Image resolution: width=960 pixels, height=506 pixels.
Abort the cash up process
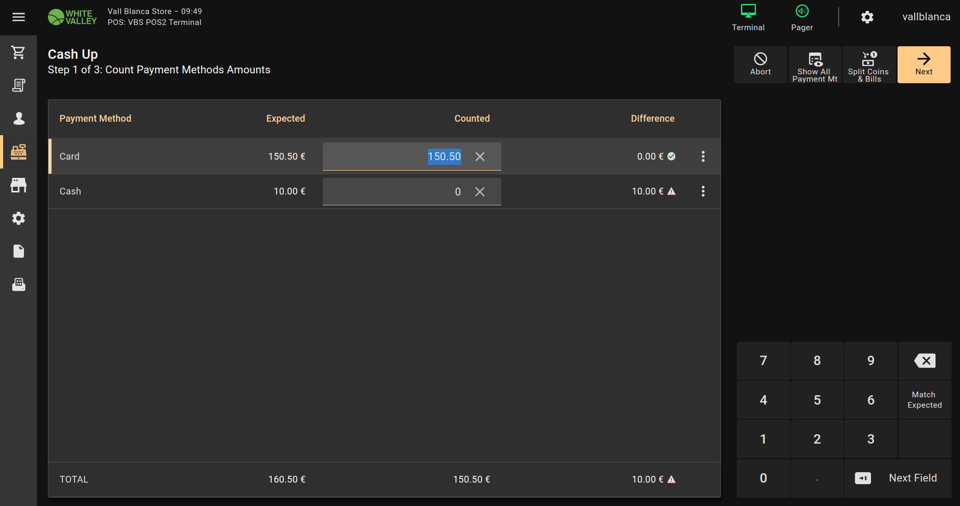(x=760, y=65)
